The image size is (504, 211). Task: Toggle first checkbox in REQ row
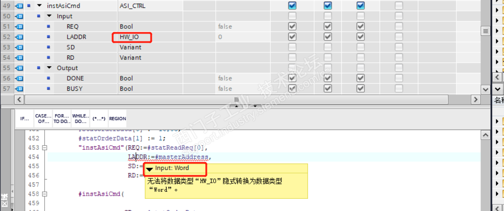[x=292, y=27]
